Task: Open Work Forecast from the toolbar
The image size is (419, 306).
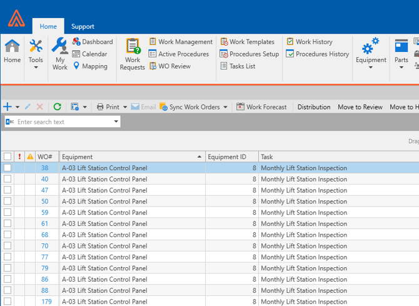Action: tap(261, 107)
